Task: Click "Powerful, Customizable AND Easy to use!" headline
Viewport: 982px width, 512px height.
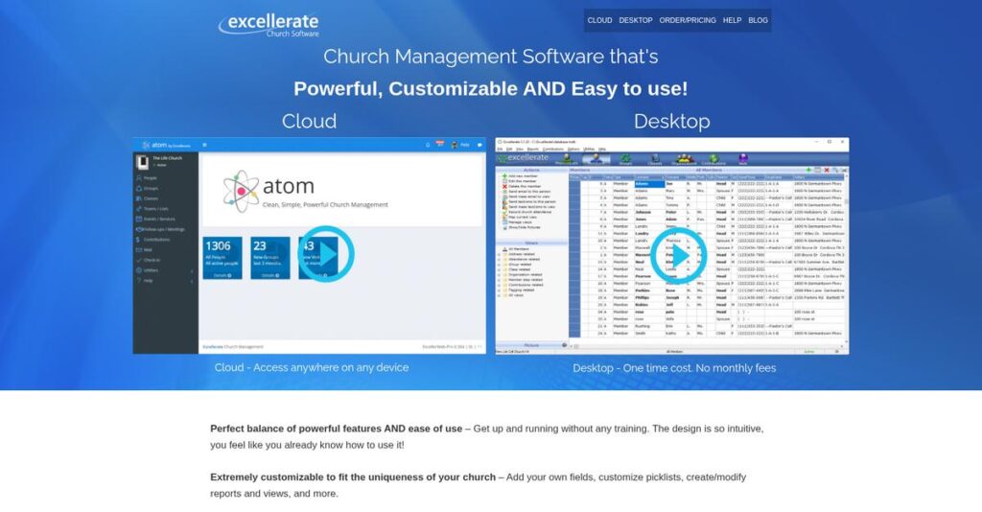Action: [490, 88]
